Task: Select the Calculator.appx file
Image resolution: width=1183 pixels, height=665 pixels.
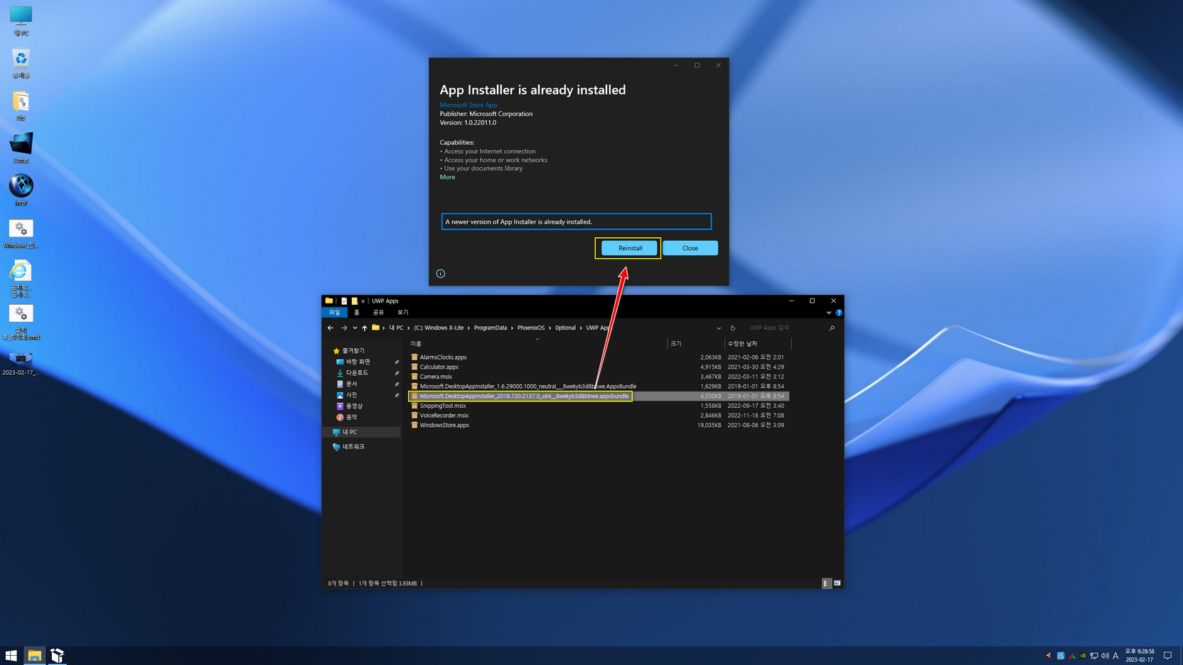Action: (439, 367)
